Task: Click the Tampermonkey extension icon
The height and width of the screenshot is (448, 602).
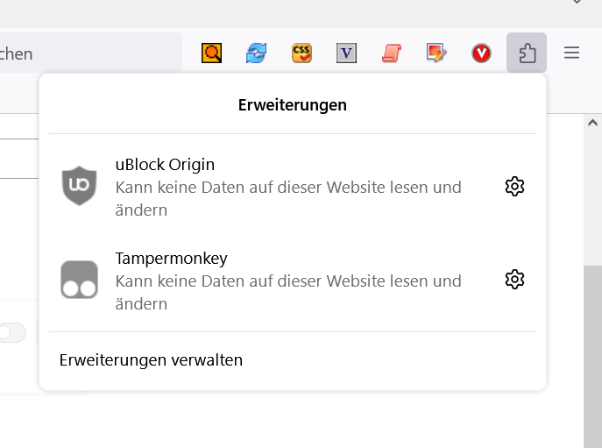Action: (79, 280)
